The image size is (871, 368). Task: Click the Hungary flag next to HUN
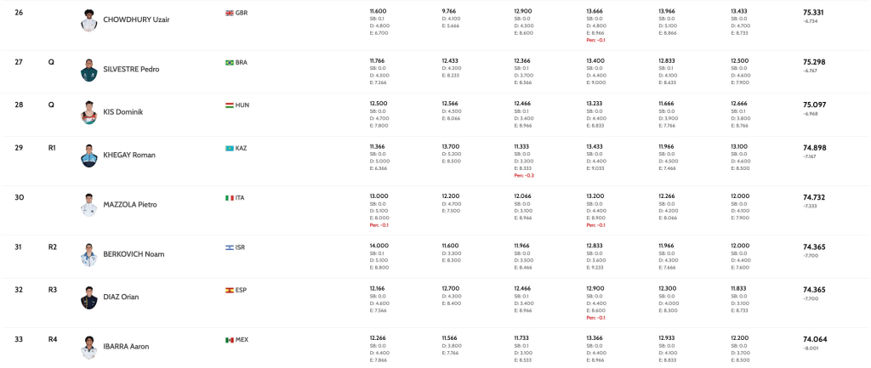pos(229,105)
